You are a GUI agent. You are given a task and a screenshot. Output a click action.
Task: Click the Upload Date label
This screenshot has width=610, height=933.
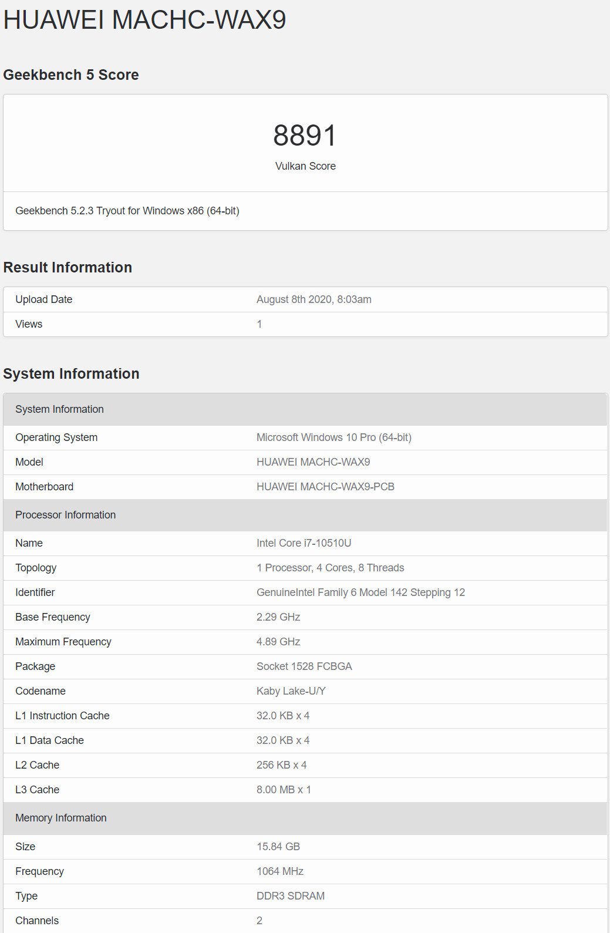(44, 299)
